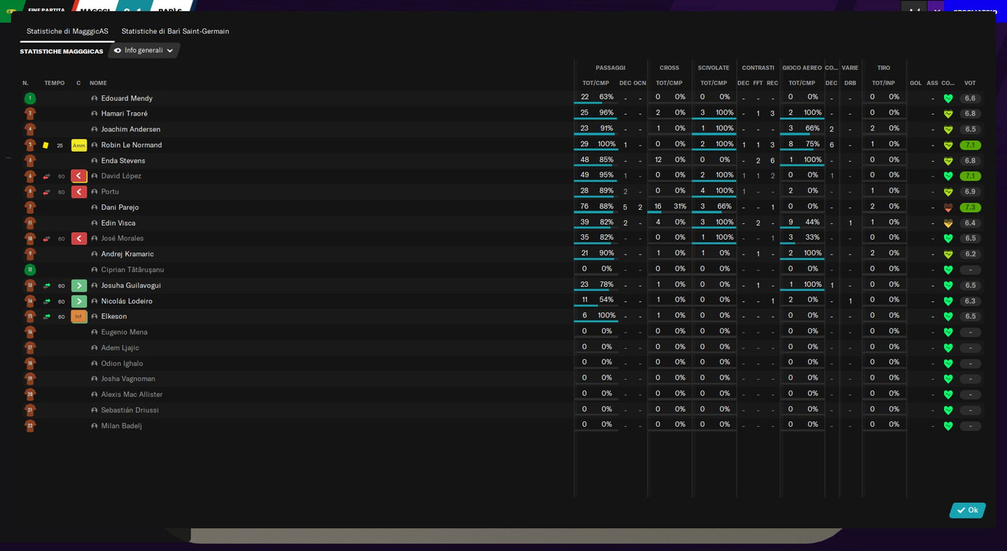Select the PASSAGGI column group header
The image size is (1007, 551).
[610, 68]
